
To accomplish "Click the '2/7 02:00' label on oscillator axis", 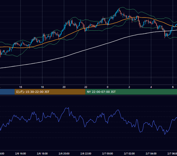I will 129,153.
